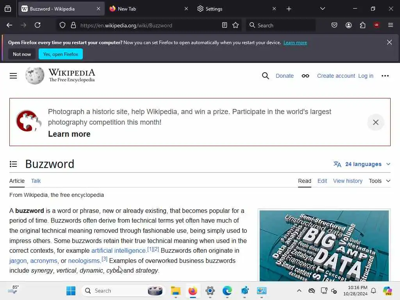Open Create account link
The image size is (400, 300).
coord(336,76)
